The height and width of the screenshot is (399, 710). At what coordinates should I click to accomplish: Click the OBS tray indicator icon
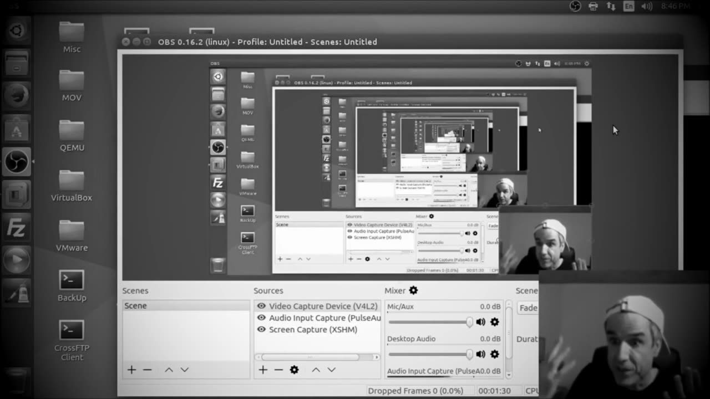[575, 6]
